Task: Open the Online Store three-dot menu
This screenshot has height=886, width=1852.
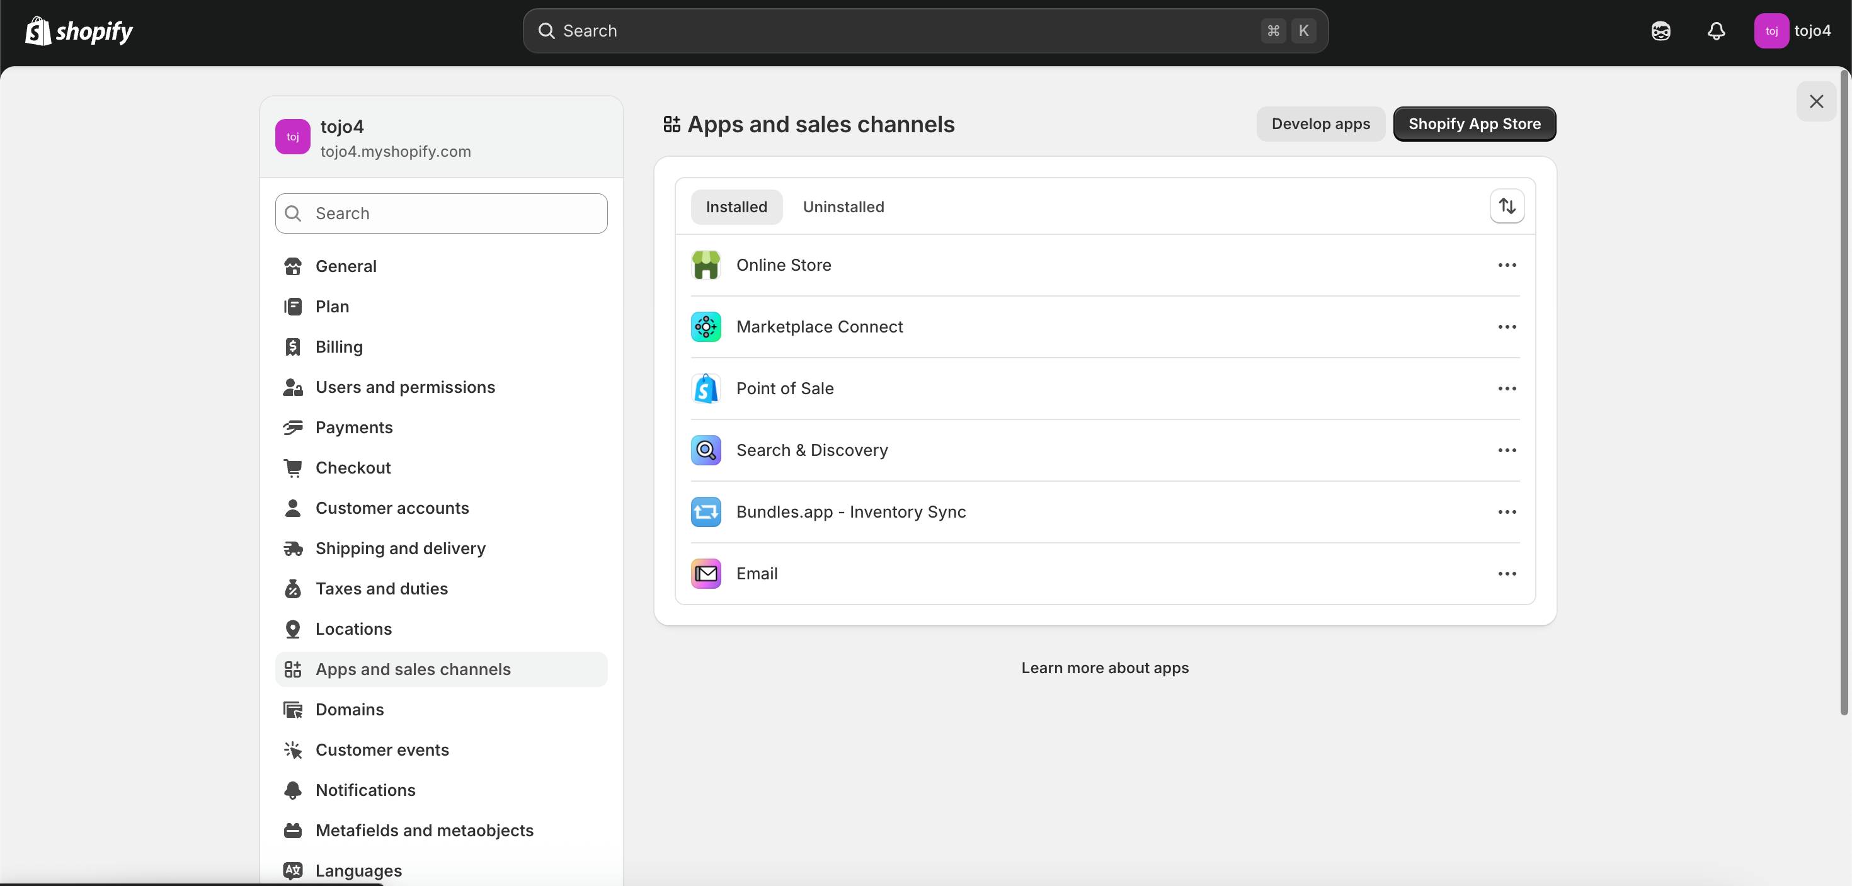Action: [1507, 265]
